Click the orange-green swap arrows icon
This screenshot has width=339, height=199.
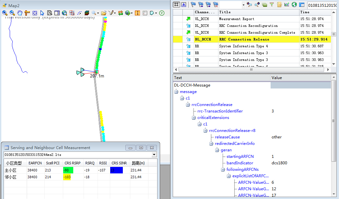click(x=121, y=13)
